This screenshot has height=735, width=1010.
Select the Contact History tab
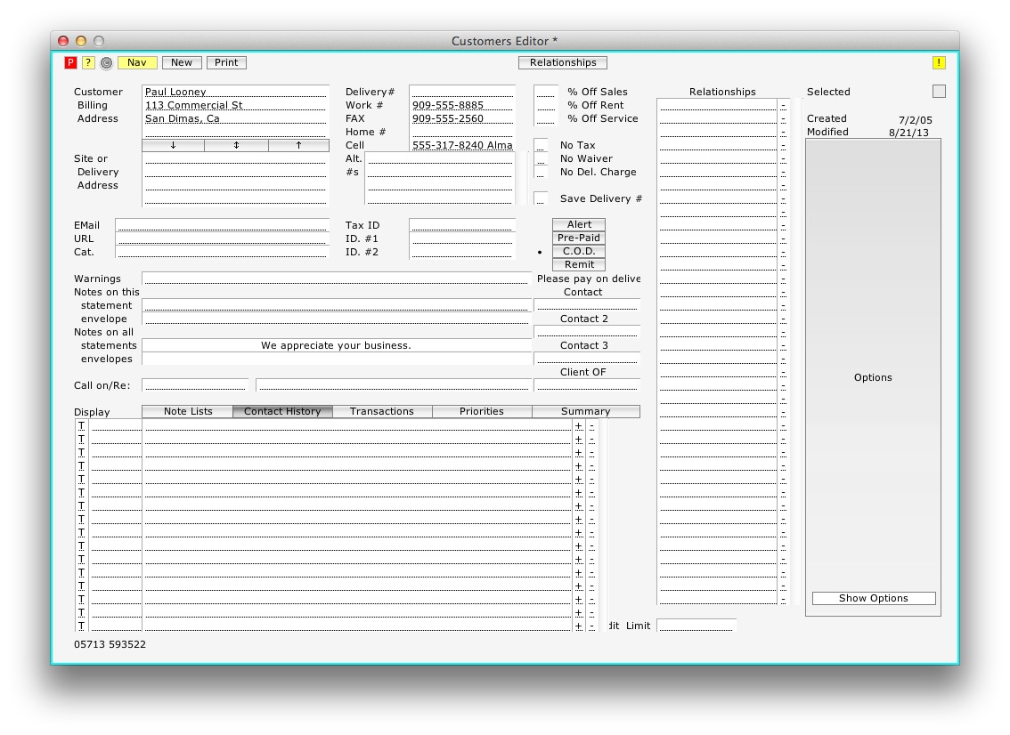(x=282, y=411)
